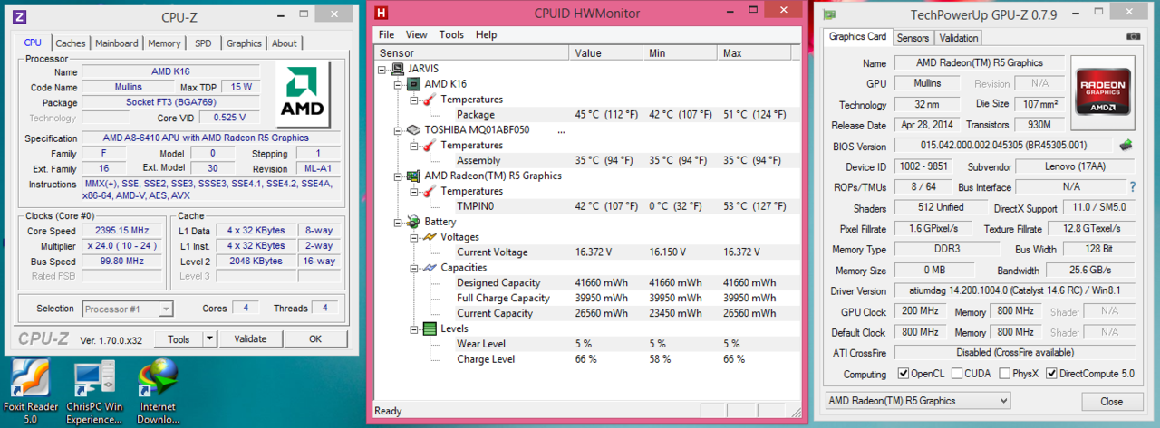Click the GPU-Z screenshot camera icon
This screenshot has width=1160, height=428.
[1133, 37]
